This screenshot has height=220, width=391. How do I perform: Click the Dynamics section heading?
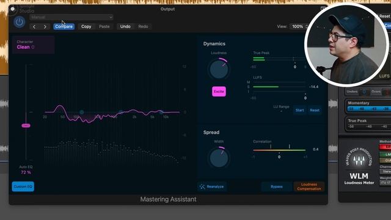tap(214, 43)
